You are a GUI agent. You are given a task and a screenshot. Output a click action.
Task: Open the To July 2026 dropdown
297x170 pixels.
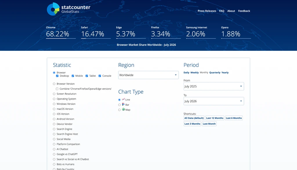pos(214,101)
